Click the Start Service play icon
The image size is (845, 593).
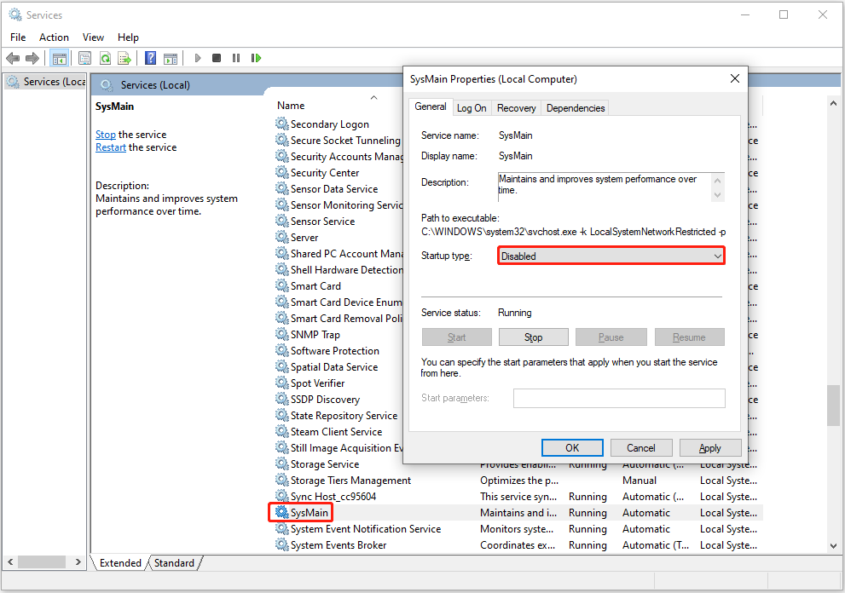point(198,58)
